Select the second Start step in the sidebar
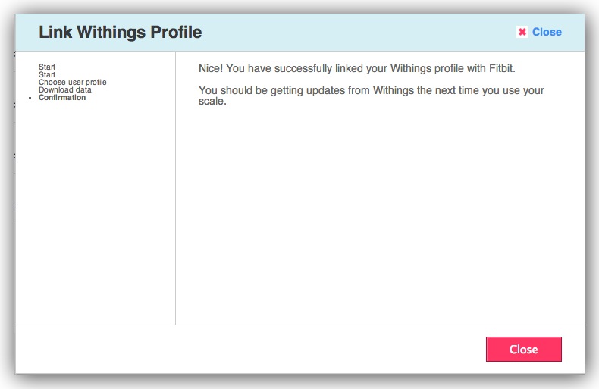Viewport: 599px width, 389px height. tap(47, 75)
